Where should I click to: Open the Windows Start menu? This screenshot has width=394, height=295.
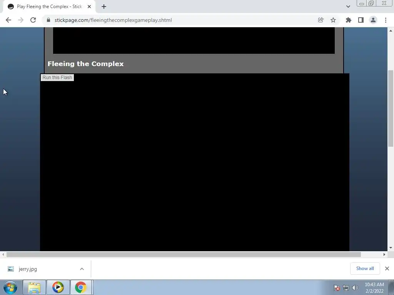[x=10, y=287]
